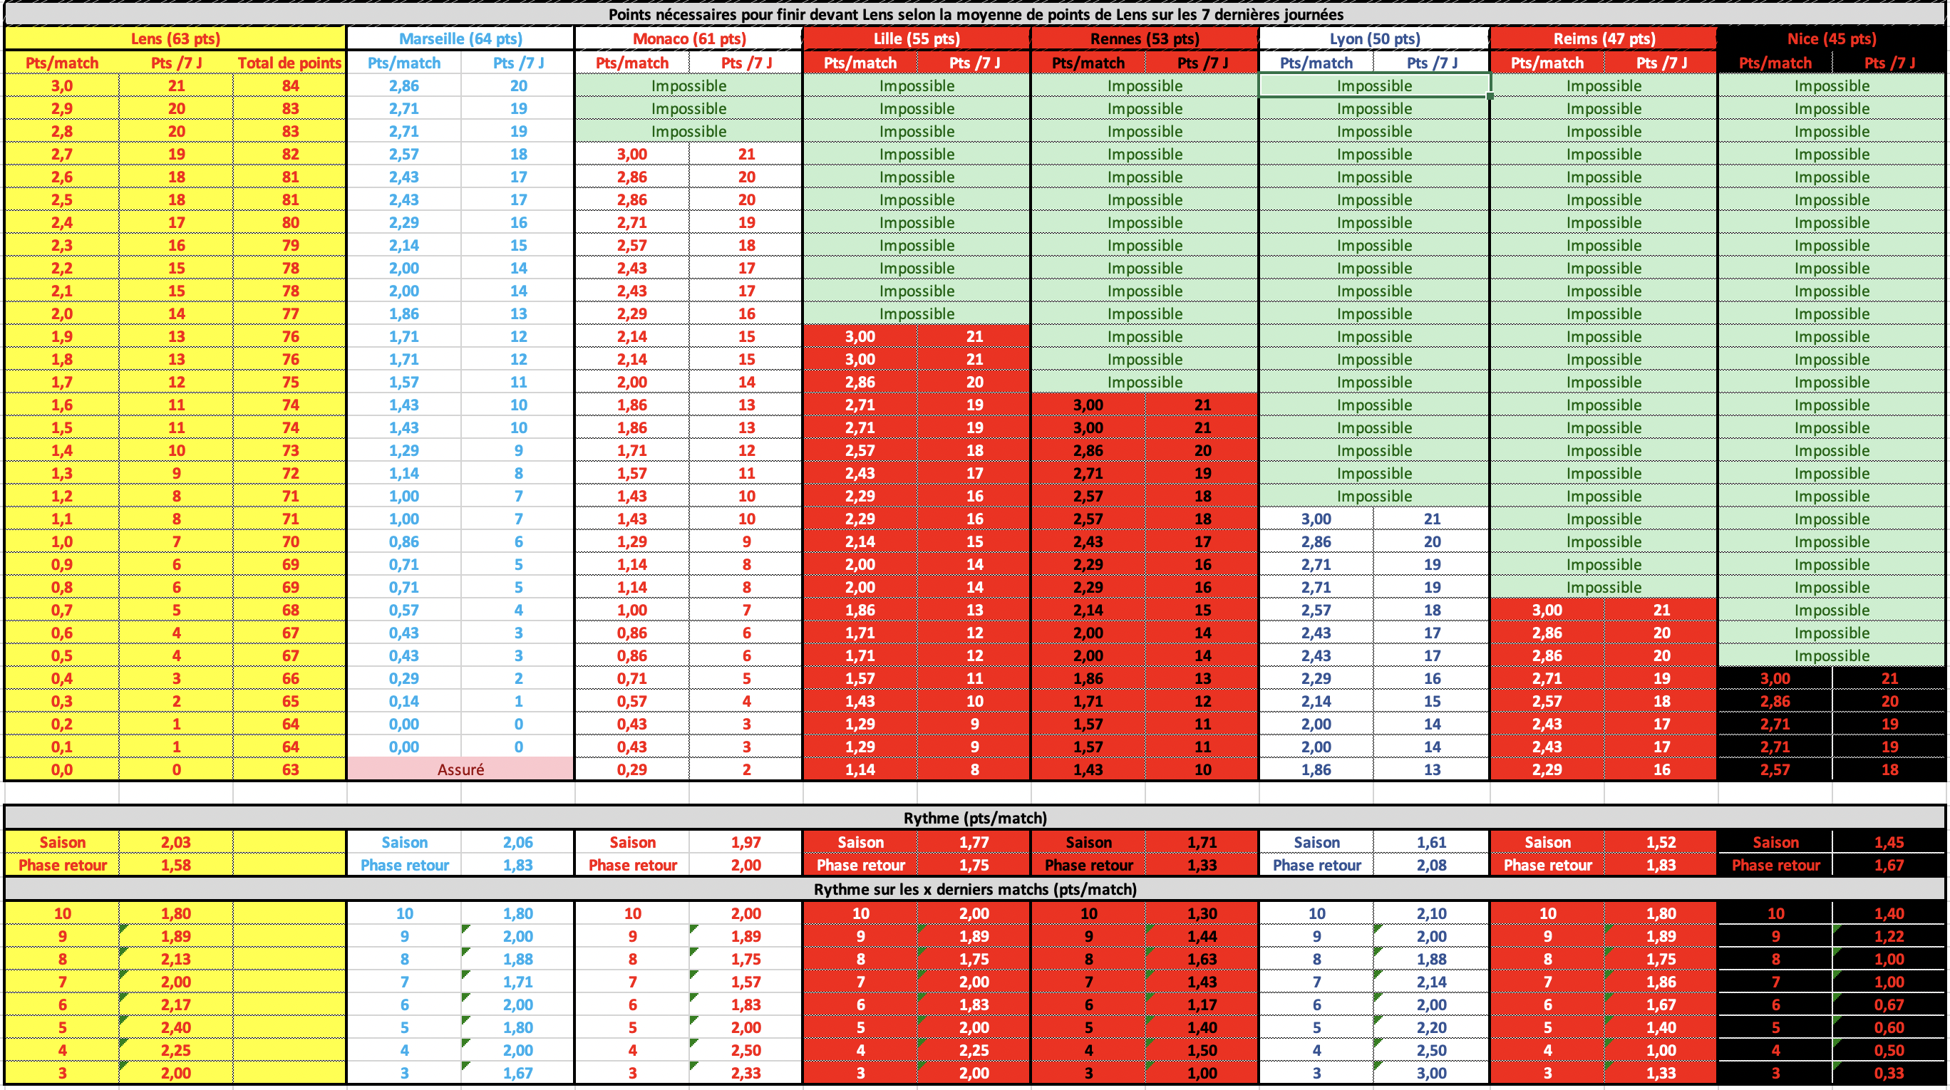Screen dimensions: 1950x1090
Task: Click the Nice last-5-matches value "0,60"
Action: pyautogui.click(x=1889, y=1027)
